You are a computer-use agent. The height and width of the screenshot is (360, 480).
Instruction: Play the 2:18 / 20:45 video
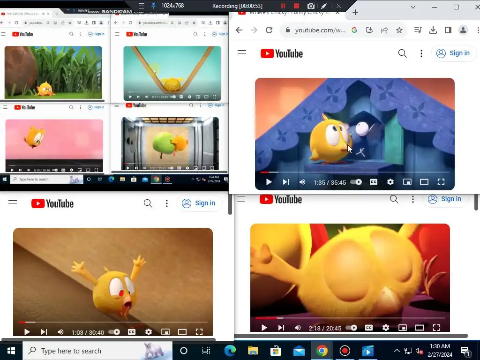click(264, 328)
